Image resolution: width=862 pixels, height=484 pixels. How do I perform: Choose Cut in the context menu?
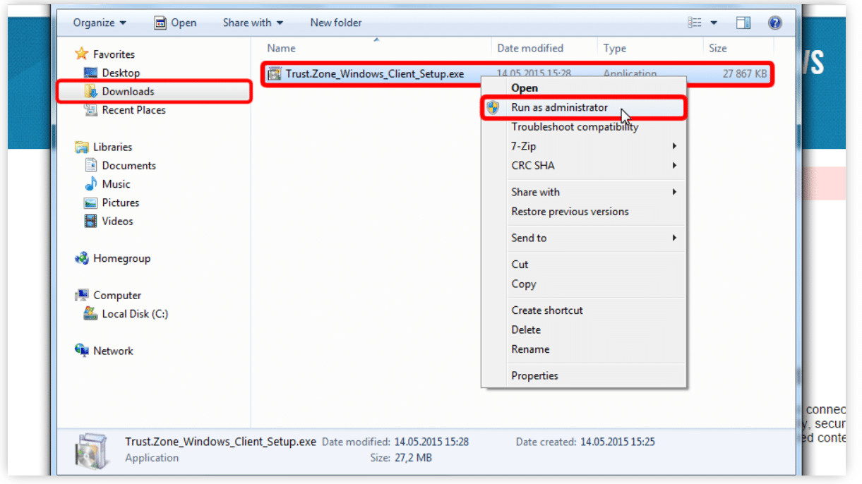520,265
